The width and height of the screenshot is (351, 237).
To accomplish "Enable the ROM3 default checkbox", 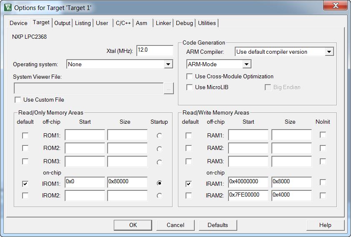I will pos(25,162).
